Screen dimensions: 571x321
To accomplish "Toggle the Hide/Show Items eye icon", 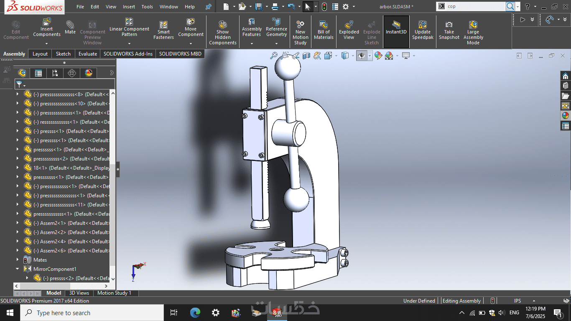I will (362, 56).
